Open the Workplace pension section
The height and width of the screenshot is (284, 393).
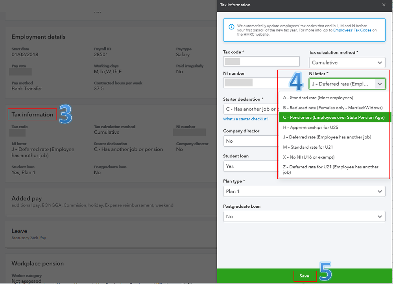point(38,264)
